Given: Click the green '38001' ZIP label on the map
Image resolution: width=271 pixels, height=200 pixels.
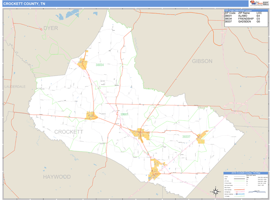Looking at the screenshot, I should (124, 114).
